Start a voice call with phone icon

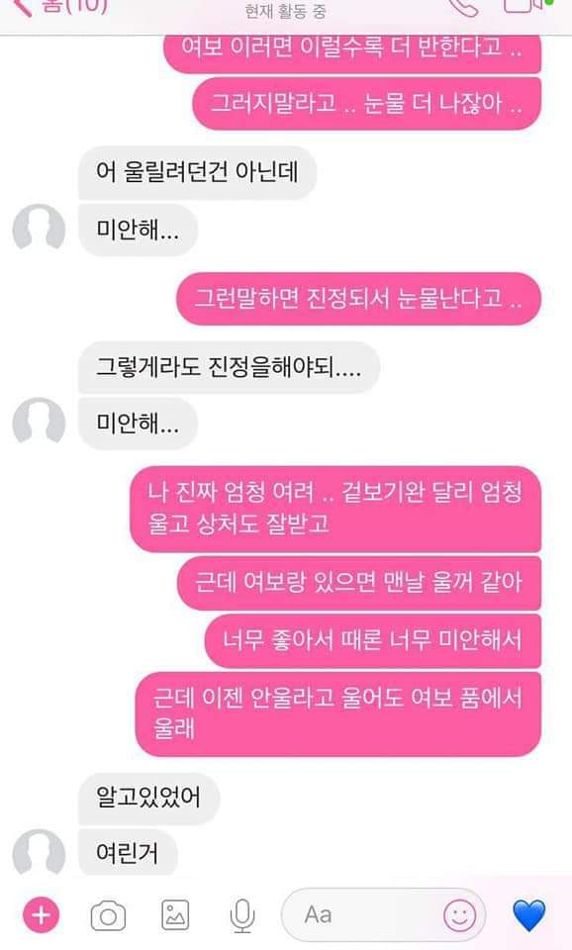(x=463, y=7)
